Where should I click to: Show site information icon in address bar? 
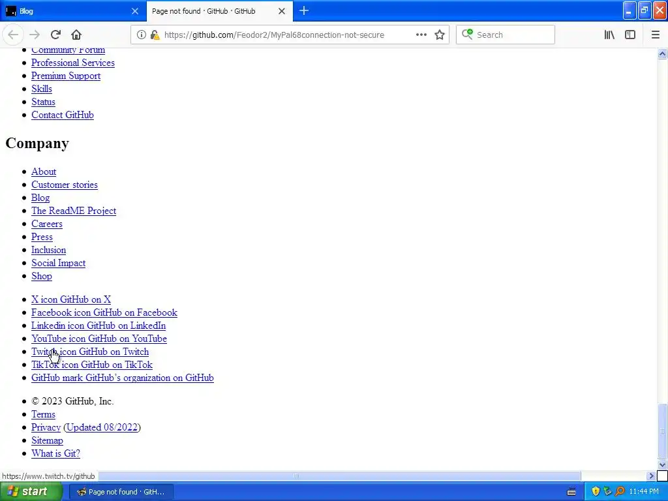pyautogui.click(x=141, y=35)
